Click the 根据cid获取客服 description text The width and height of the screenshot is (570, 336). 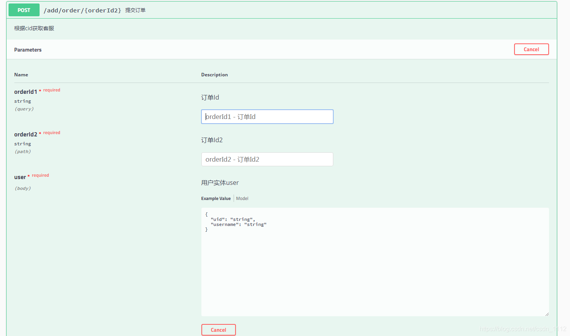coord(34,28)
